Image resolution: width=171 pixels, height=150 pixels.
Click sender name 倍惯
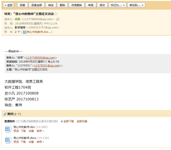pyautogui.click(x=17, y=19)
